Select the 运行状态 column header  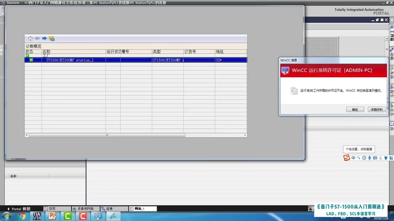(x=113, y=52)
